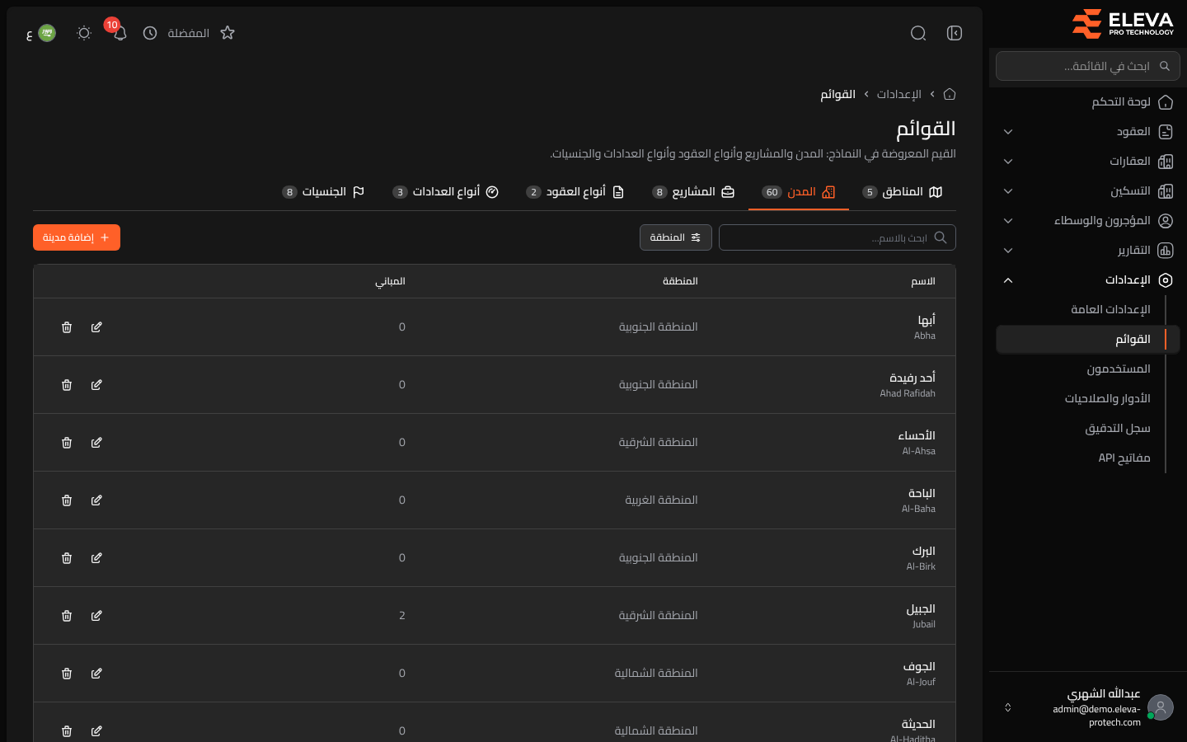Open the عبدالله الشهري account menu
Viewport: 1187px width, 742px height.
click(1088, 707)
